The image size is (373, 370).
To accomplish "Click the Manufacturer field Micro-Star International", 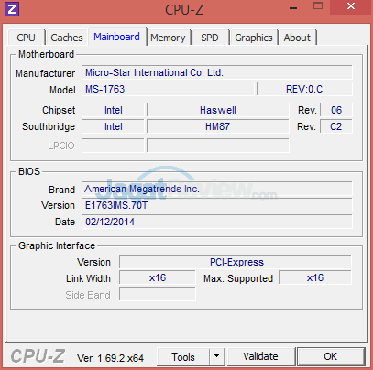I will [217, 72].
